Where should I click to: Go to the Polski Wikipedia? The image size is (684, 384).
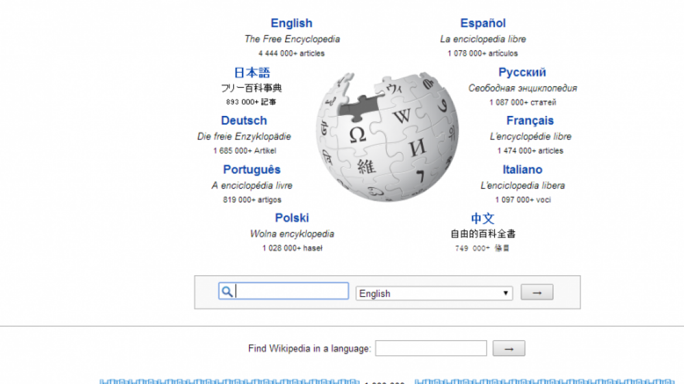coord(292,218)
